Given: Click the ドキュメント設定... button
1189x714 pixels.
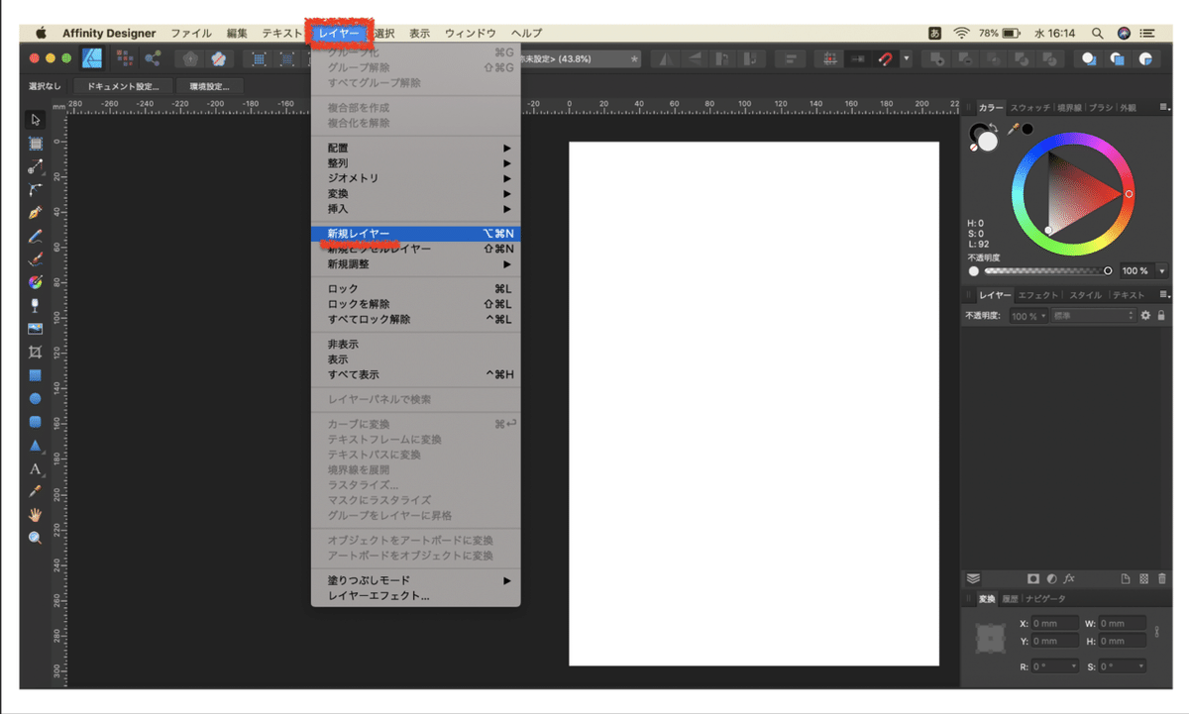Looking at the screenshot, I should click(x=123, y=86).
